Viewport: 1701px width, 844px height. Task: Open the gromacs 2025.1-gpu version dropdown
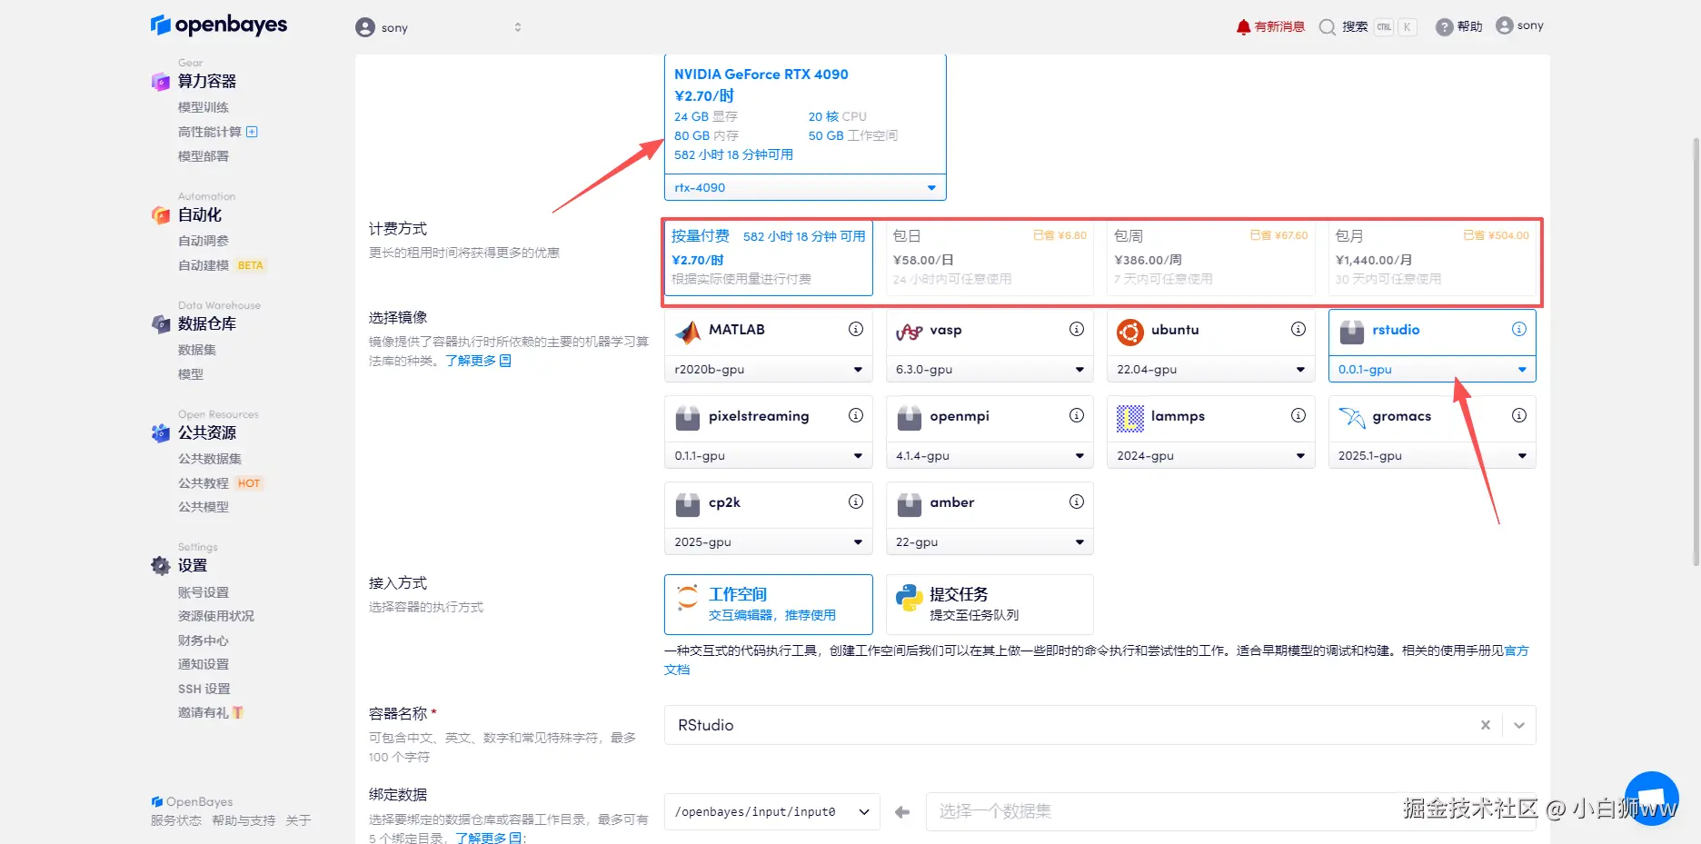coord(1432,455)
